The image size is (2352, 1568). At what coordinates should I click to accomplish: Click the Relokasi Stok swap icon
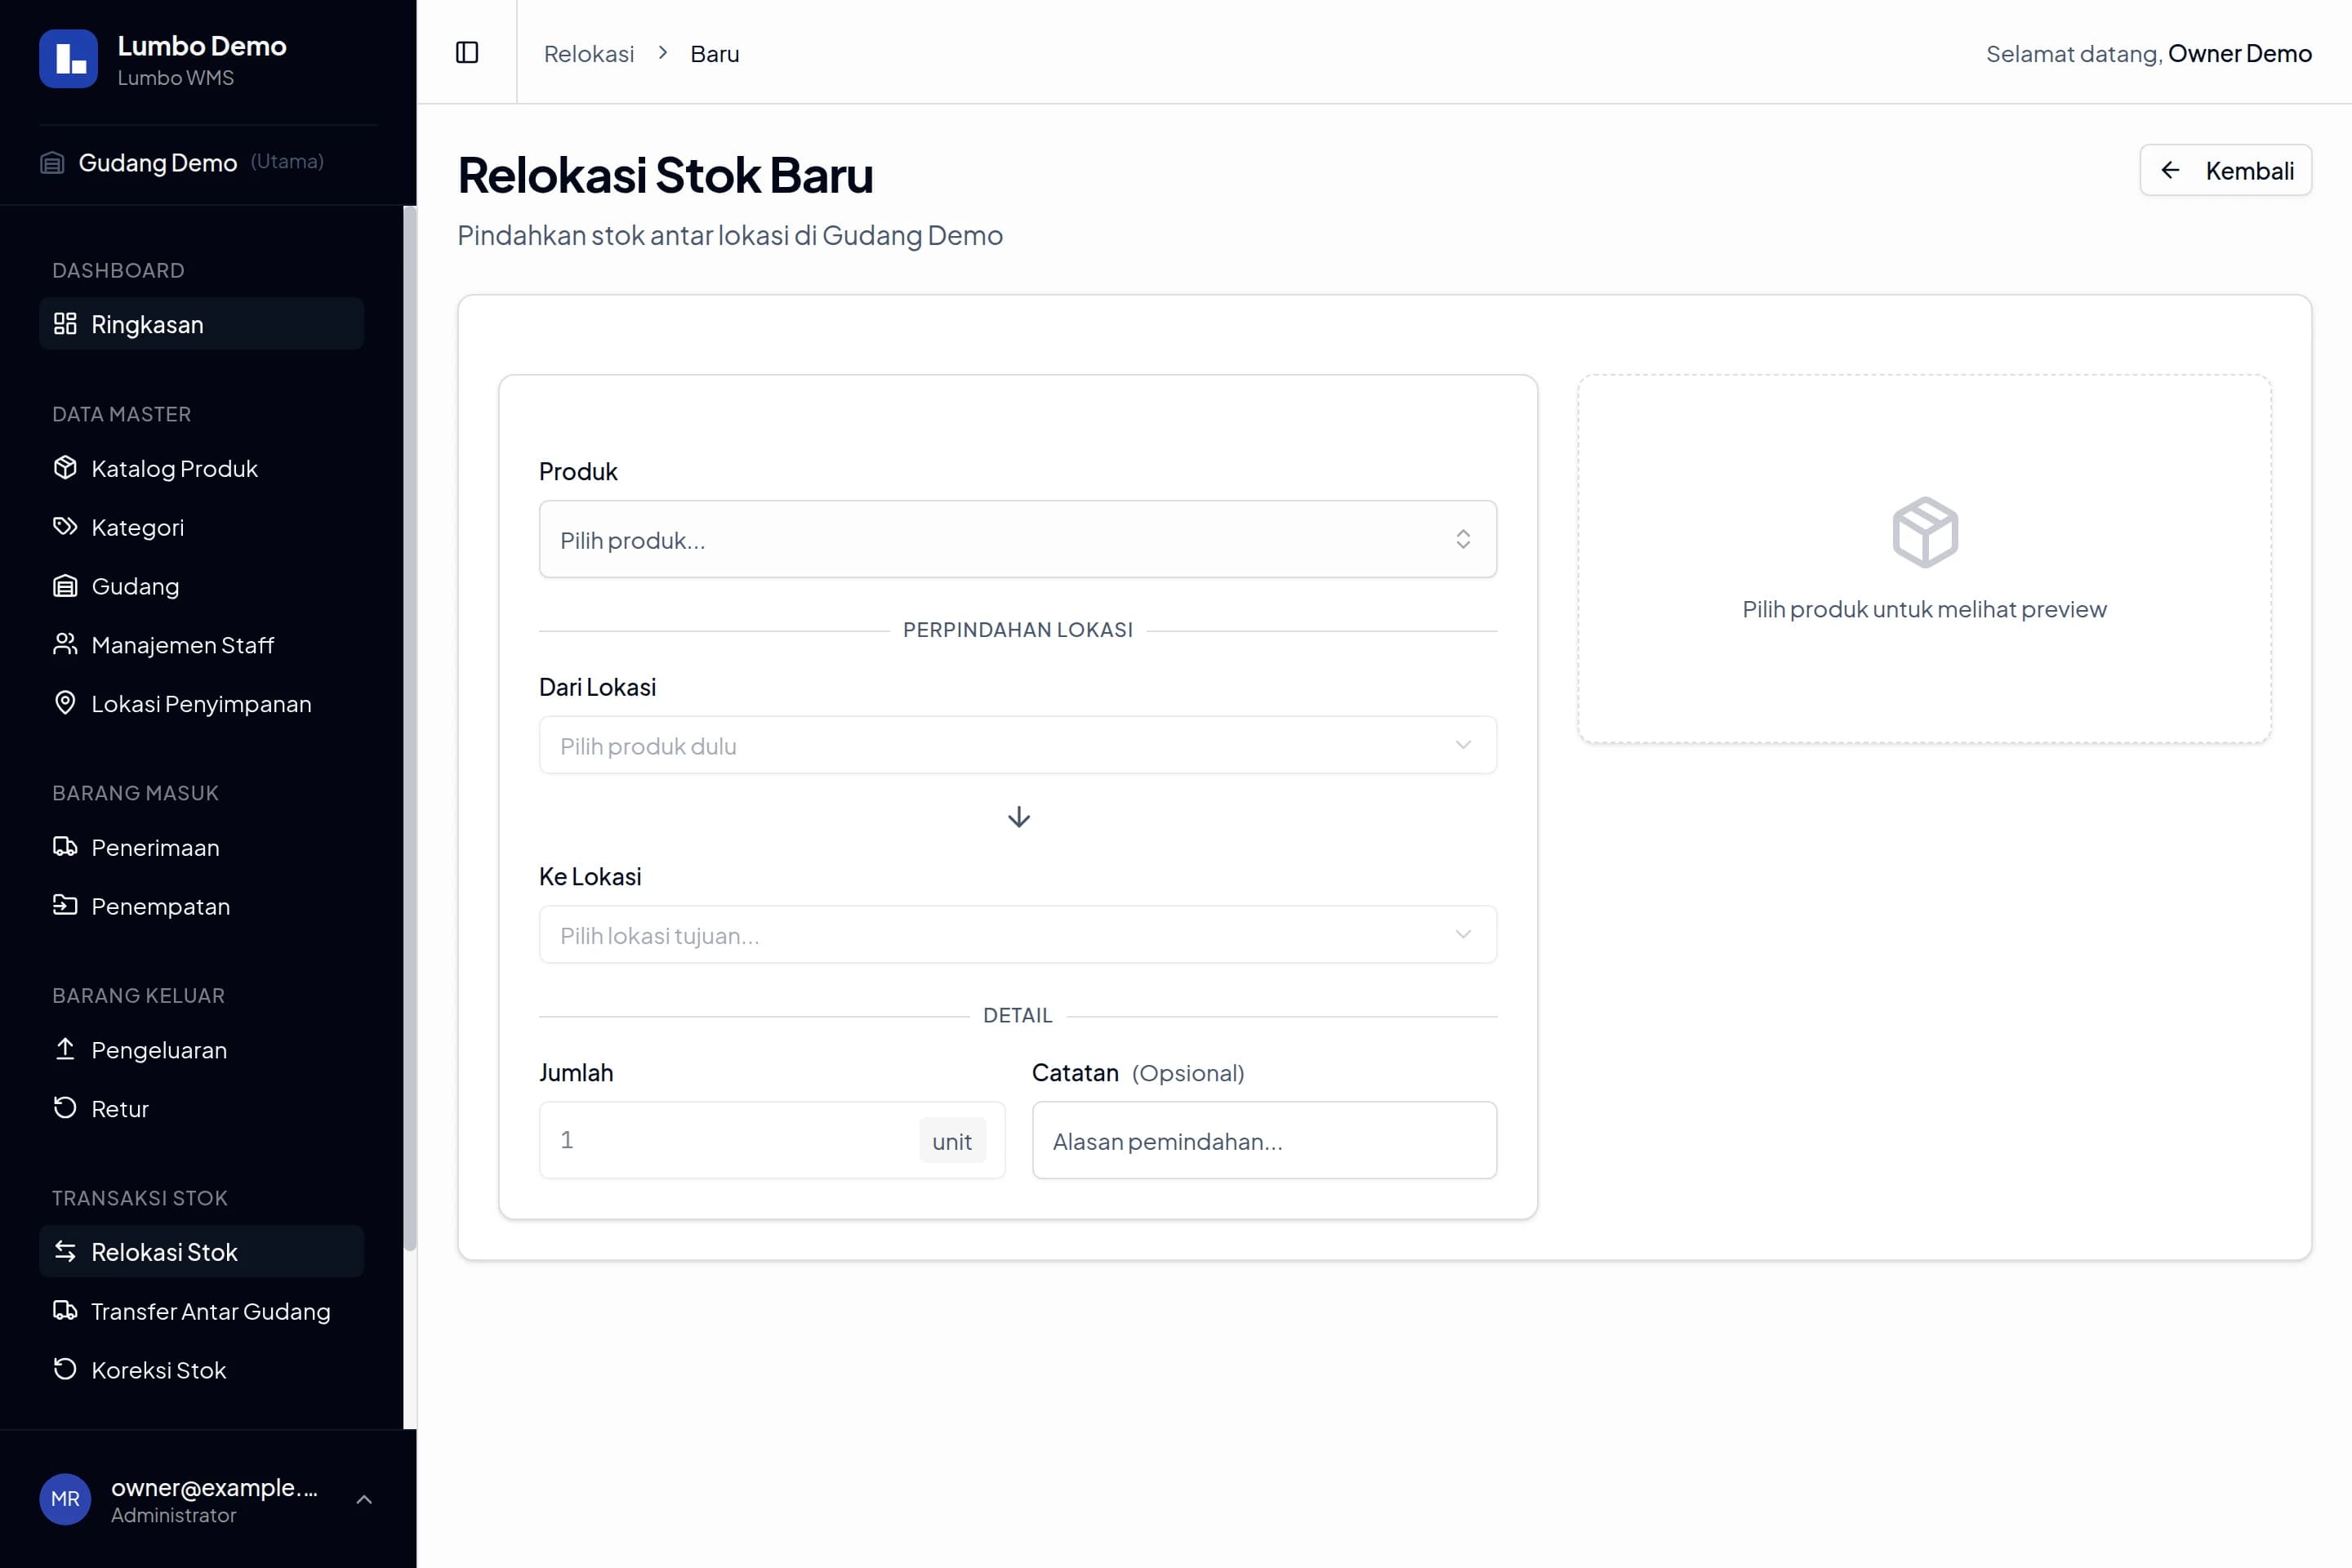65,1252
